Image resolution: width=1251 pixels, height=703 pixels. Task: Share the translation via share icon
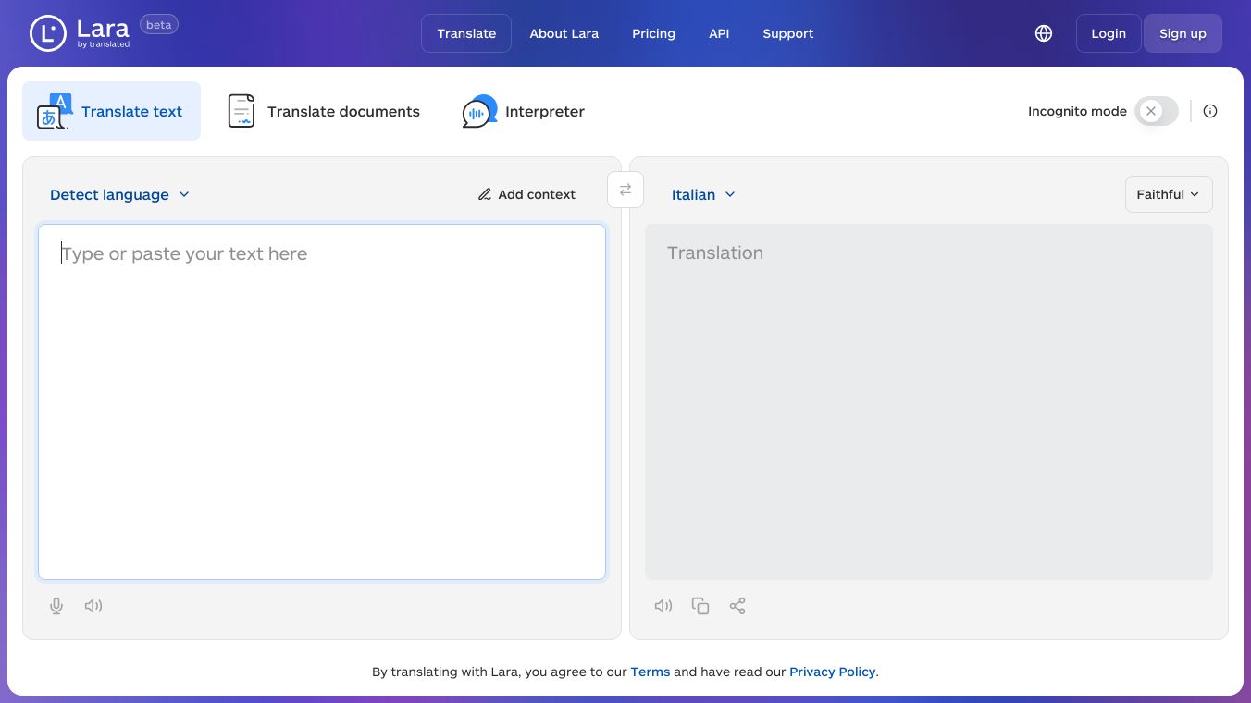[737, 606]
